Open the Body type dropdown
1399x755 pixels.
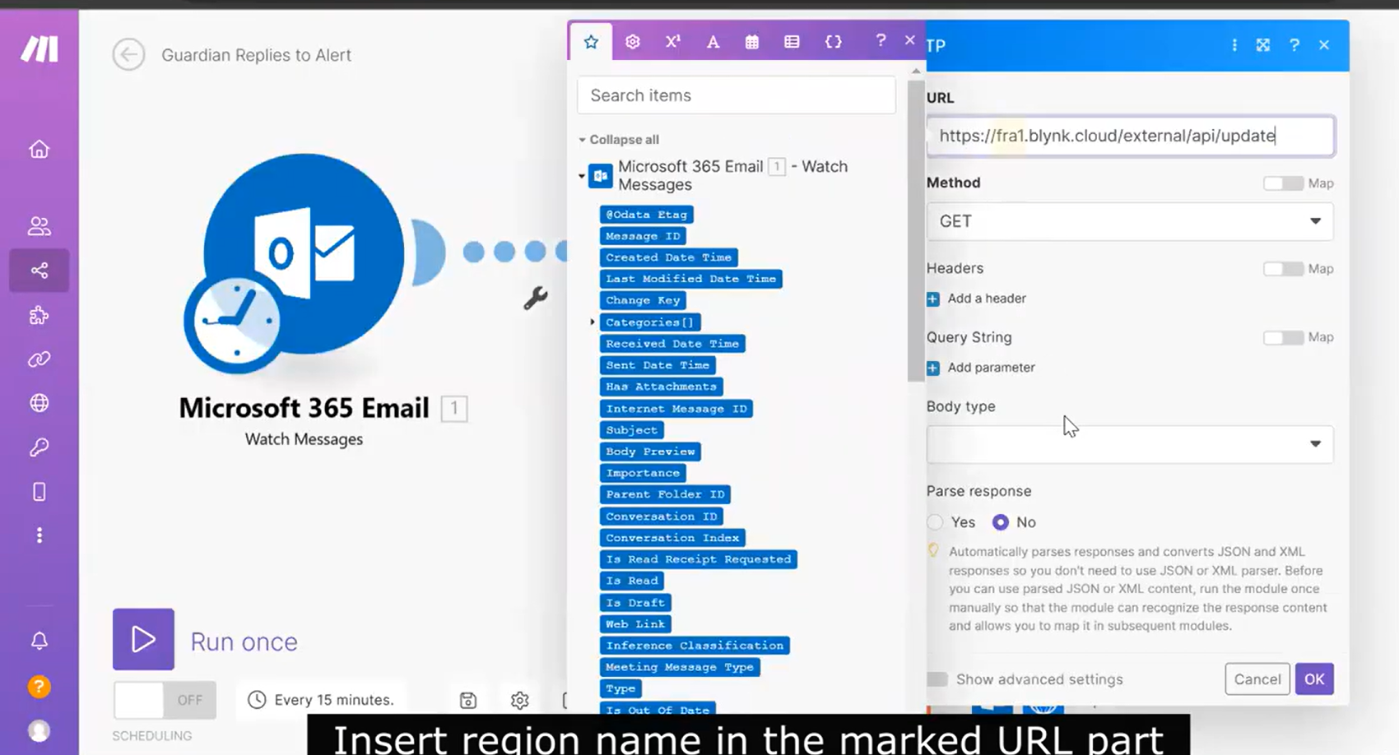click(x=1130, y=444)
